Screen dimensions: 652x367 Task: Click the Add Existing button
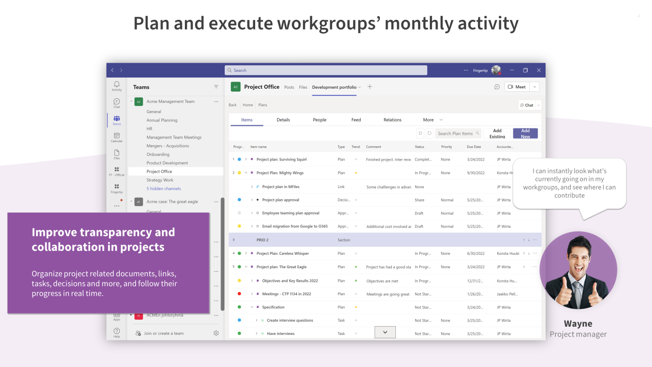click(x=497, y=134)
